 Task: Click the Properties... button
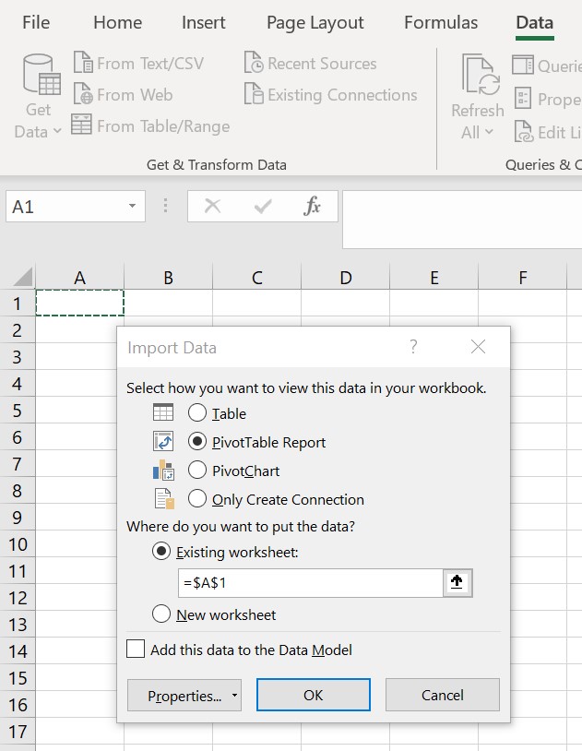click(184, 695)
